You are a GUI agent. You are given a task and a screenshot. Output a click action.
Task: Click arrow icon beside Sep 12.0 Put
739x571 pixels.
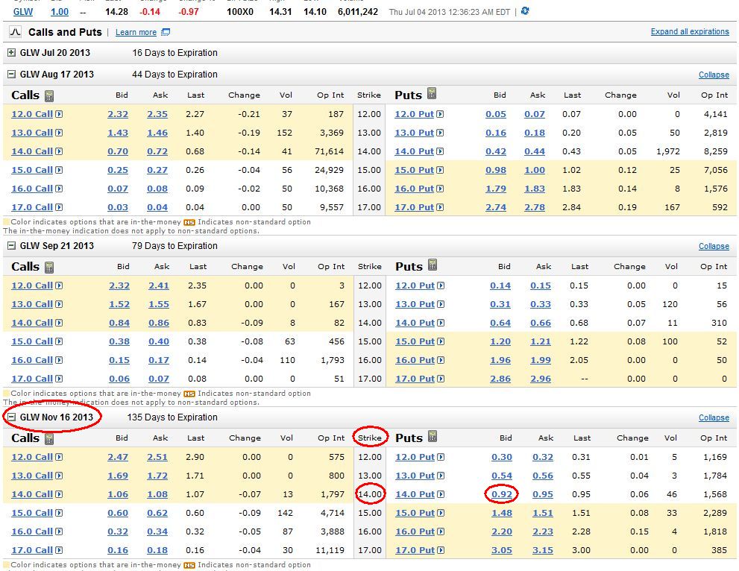[x=441, y=285]
